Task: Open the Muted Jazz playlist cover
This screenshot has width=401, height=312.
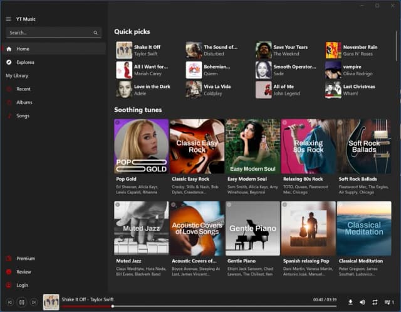Action: coord(142,229)
